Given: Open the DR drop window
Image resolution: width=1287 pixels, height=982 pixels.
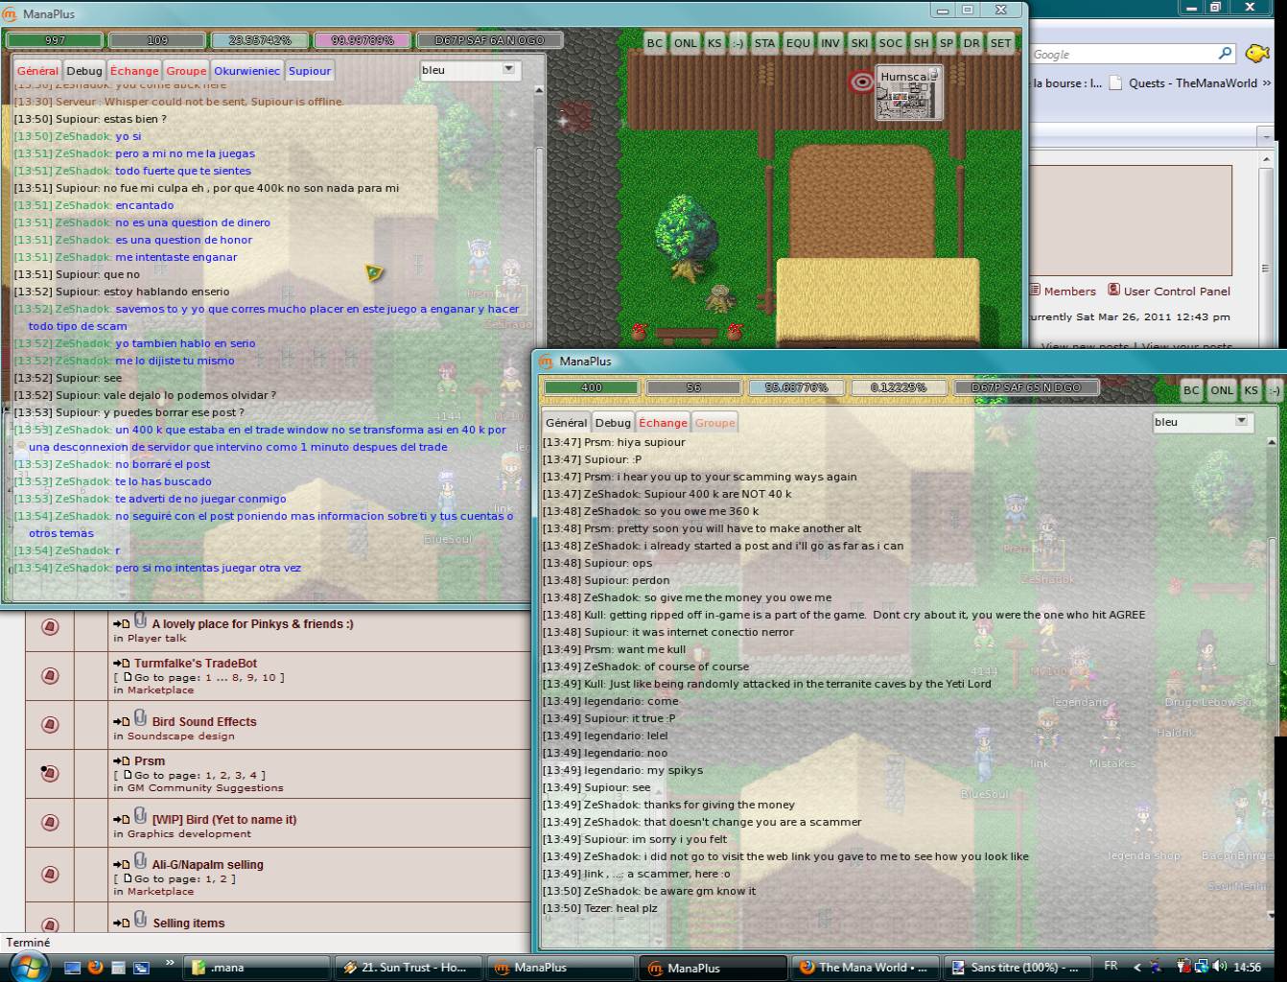Looking at the screenshot, I should [971, 42].
